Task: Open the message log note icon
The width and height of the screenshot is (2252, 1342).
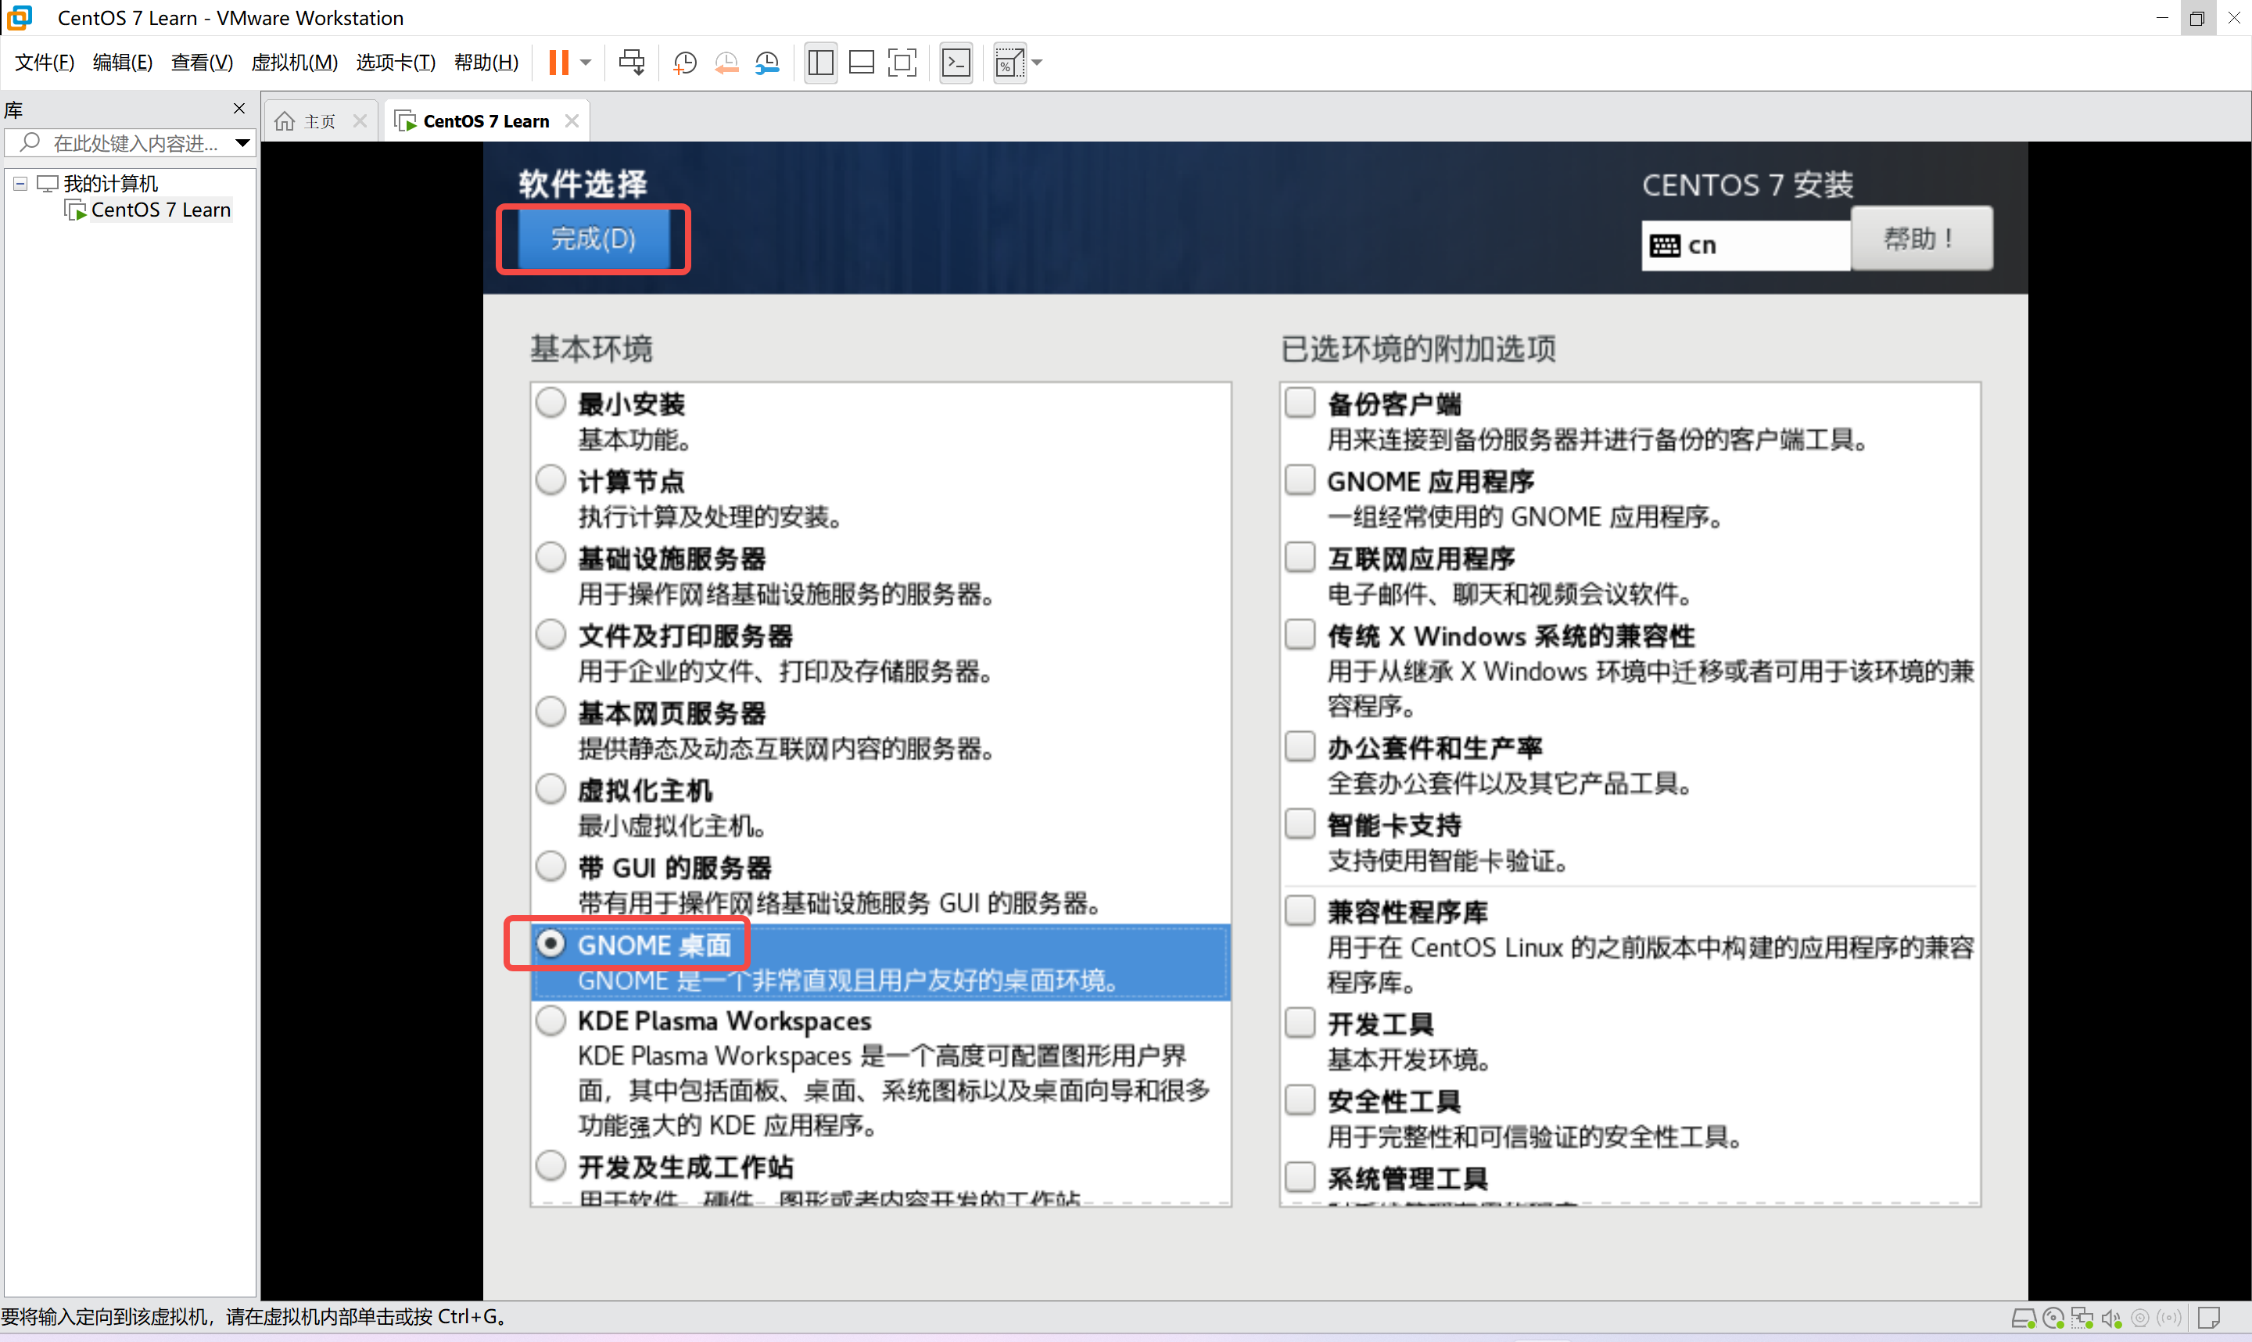Action: 2209,1319
